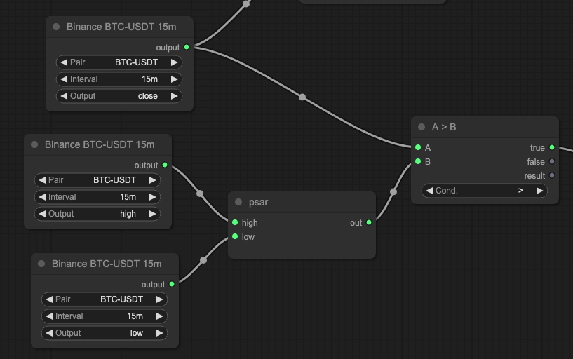Screen dimensions: 573x359
Task: Select previous Interval in the low-output Binance node
Action: click(49, 316)
